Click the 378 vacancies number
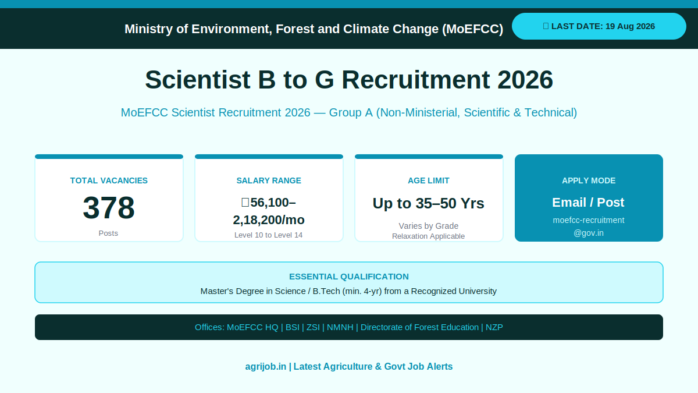698x393 pixels. pos(109,208)
